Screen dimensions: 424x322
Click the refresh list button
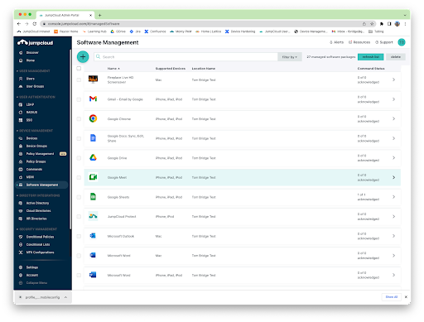click(x=370, y=57)
